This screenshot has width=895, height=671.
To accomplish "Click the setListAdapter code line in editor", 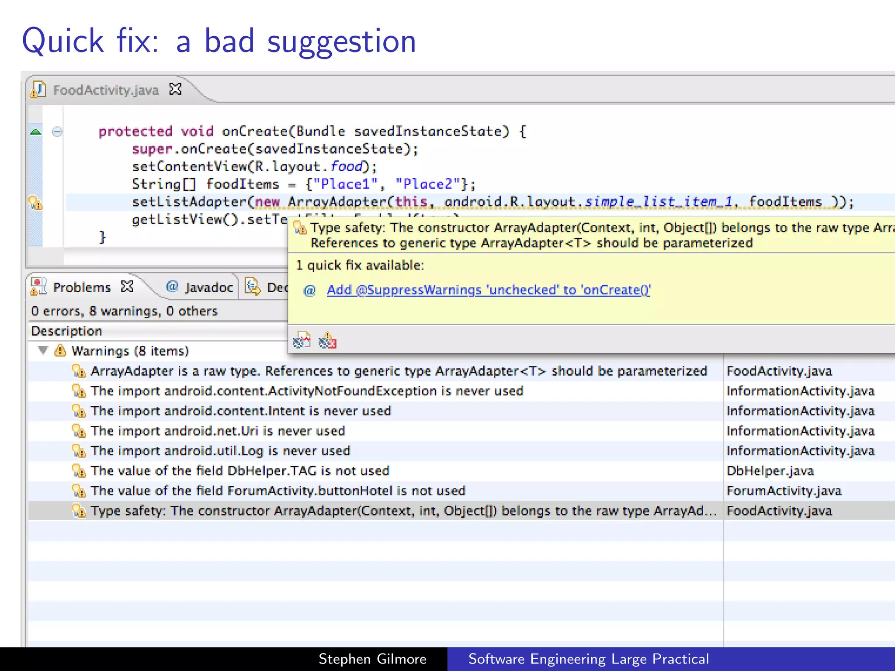I will point(493,202).
